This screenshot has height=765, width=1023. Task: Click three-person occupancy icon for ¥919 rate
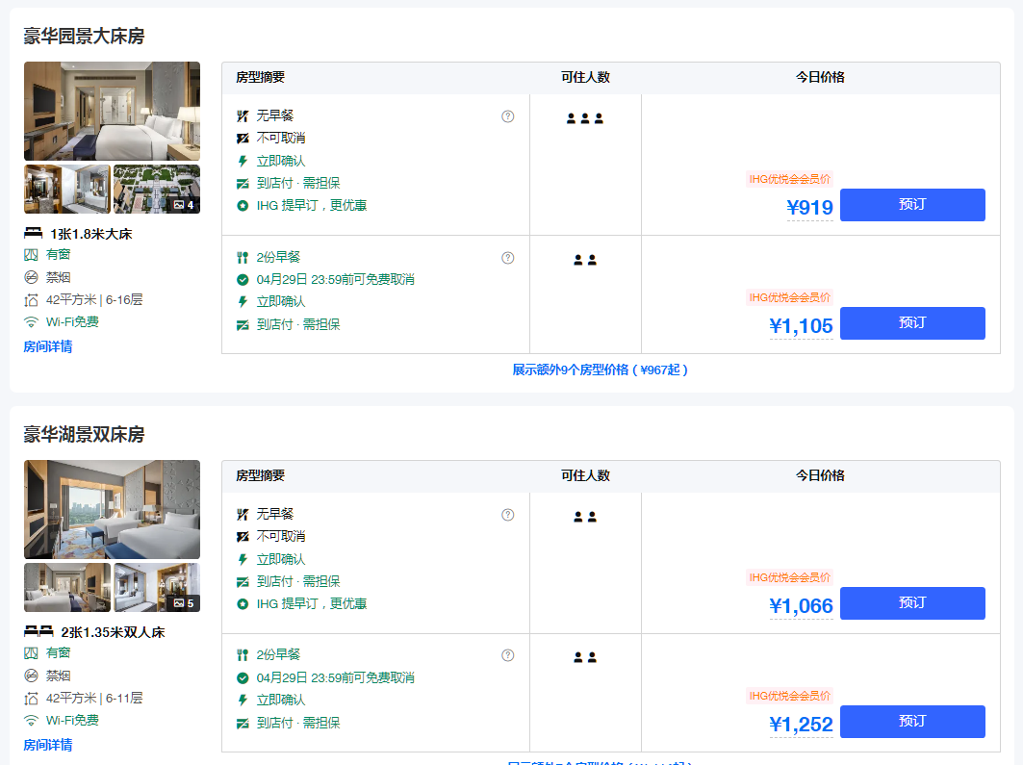click(x=585, y=118)
